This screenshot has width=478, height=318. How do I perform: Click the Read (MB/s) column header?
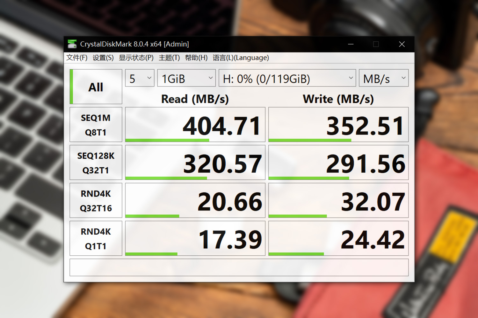(195, 99)
